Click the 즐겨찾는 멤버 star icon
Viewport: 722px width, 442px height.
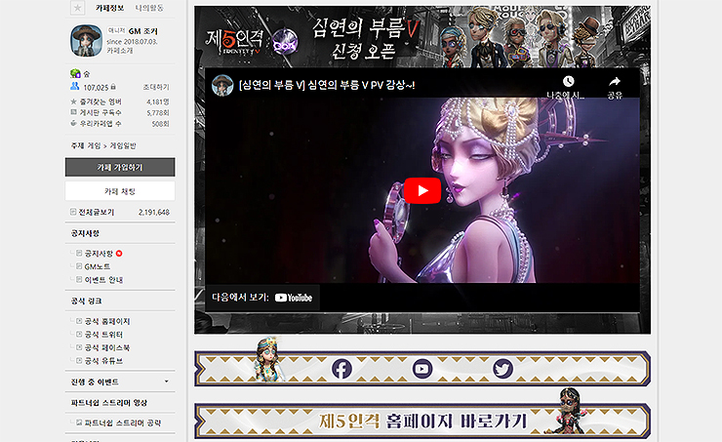click(73, 101)
